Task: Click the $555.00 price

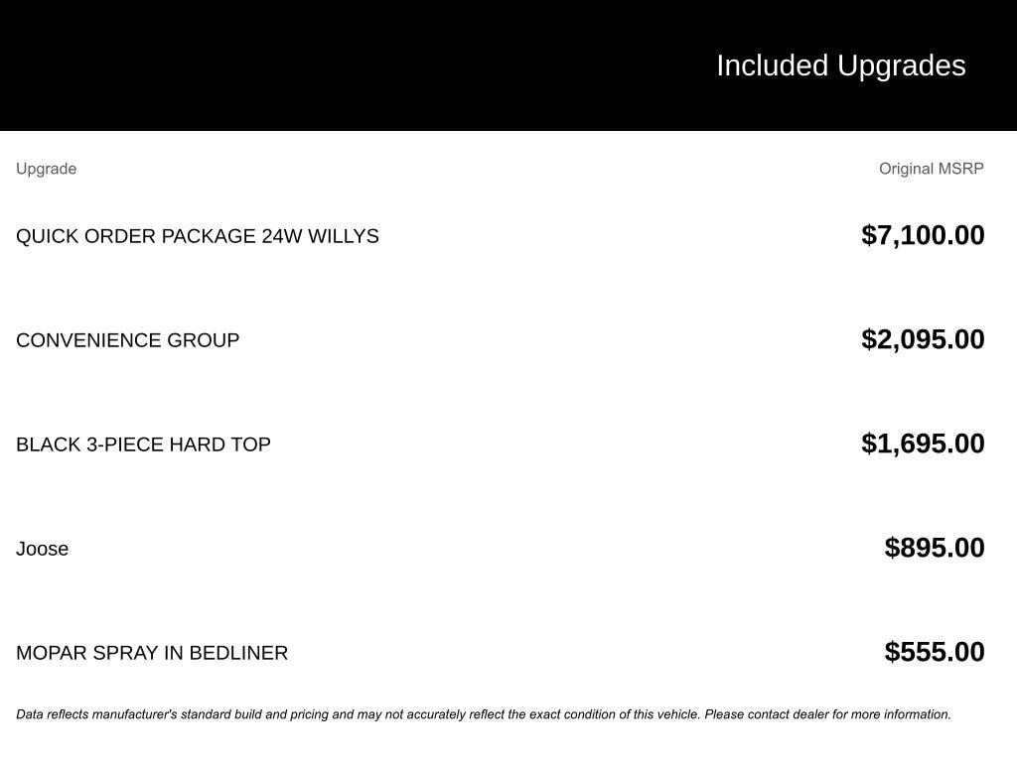Action: [935, 652]
